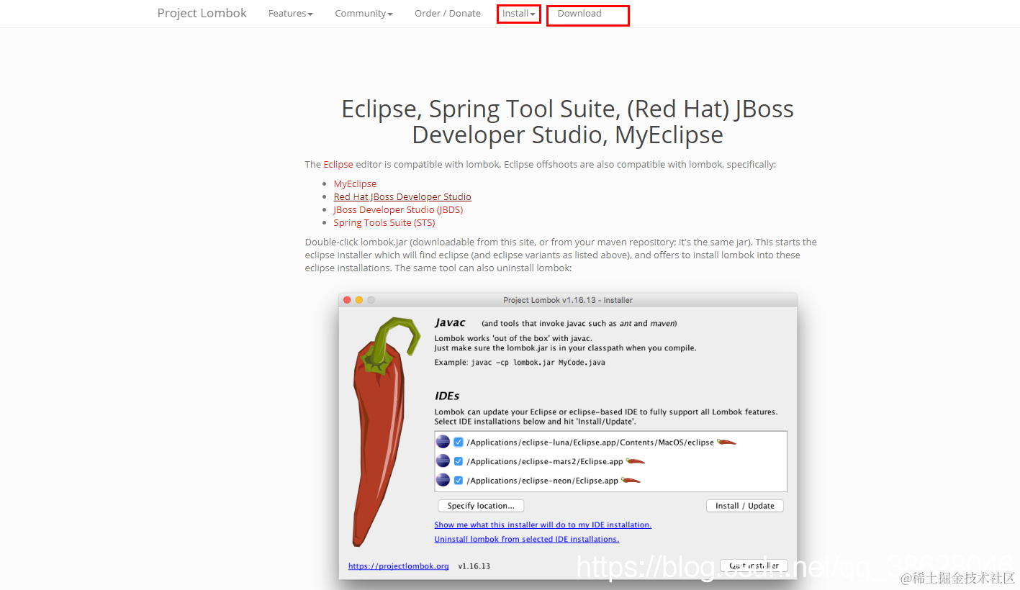Go to the Download page
Image resolution: width=1020 pixels, height=590 pixels.
[579, 14]
